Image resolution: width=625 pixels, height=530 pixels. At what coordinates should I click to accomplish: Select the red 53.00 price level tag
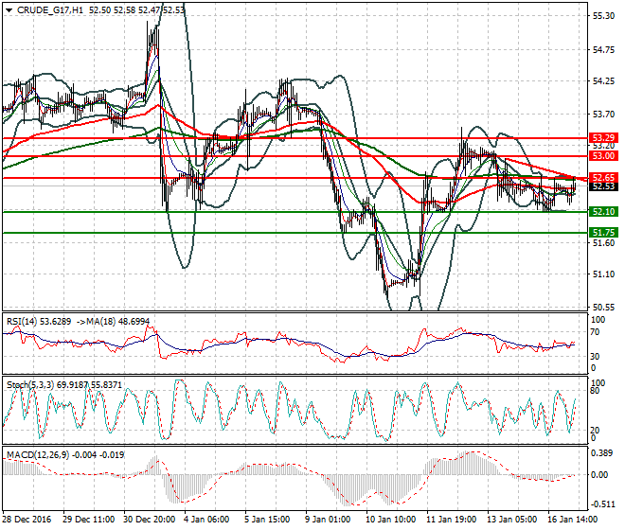[603, 155]
